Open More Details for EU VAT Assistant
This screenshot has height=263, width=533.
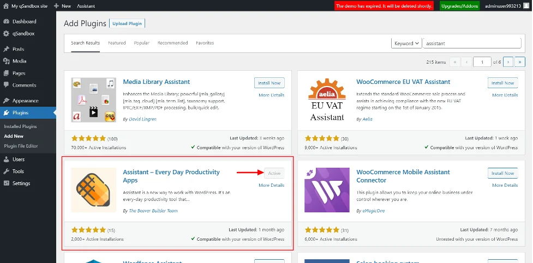pos(505,95)
